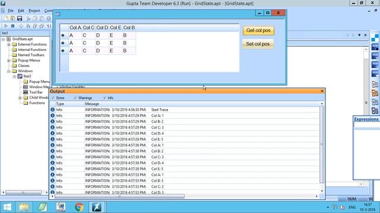Expand the External Functions node
The image size is (380, 213).
(x=9, y=44)
